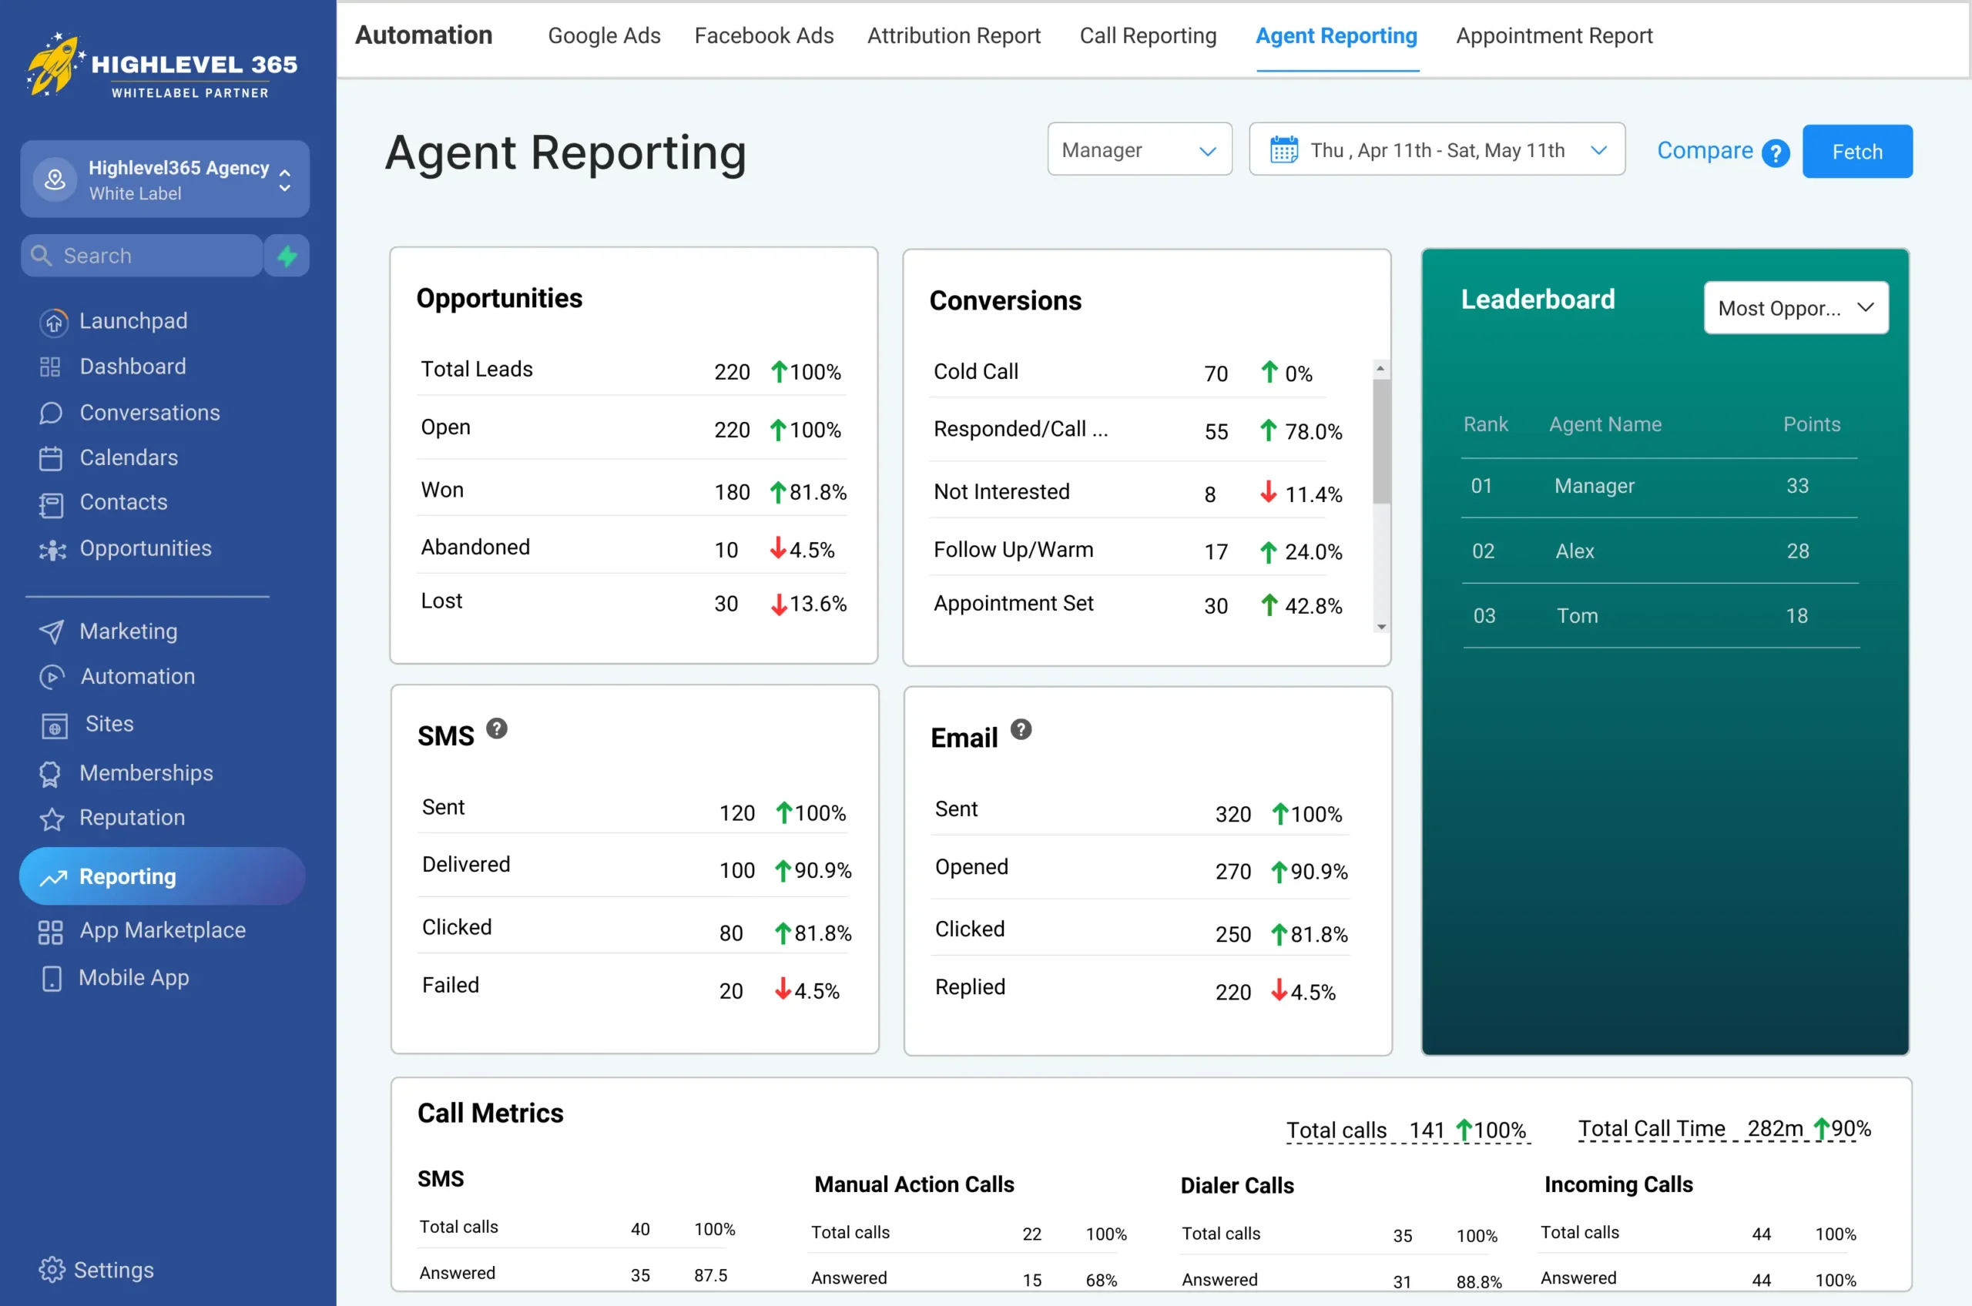Viewport: 1972px width, 1306px height.
Task: Click the SMS help question mark icon
Action: pyautogui.click(x=497, y=728)
